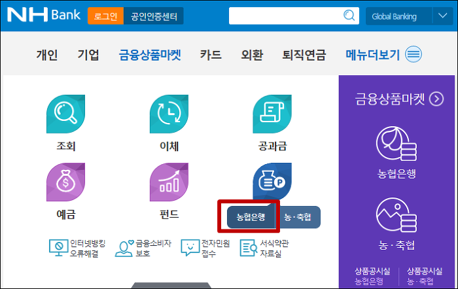This screenshot has width=458, height=289.
Task: Open the 공과금 bill payment icon
Action: point(272,114)
